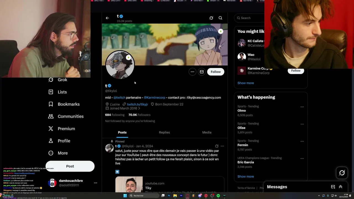Open the three-dot more options on profile
The image size is (354, 199).
point(192,72)
